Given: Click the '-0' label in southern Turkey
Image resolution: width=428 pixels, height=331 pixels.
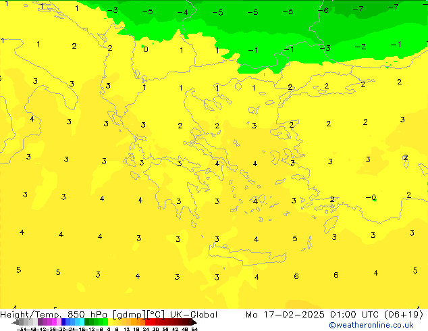Looking at the screenshot, I should [371, 197].
